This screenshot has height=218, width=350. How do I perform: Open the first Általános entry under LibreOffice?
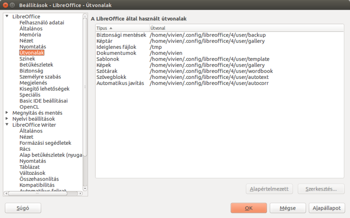31,28
